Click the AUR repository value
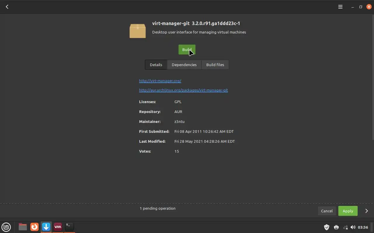The width and height of the screenshot is (374, 233). [x=178, y=112]
